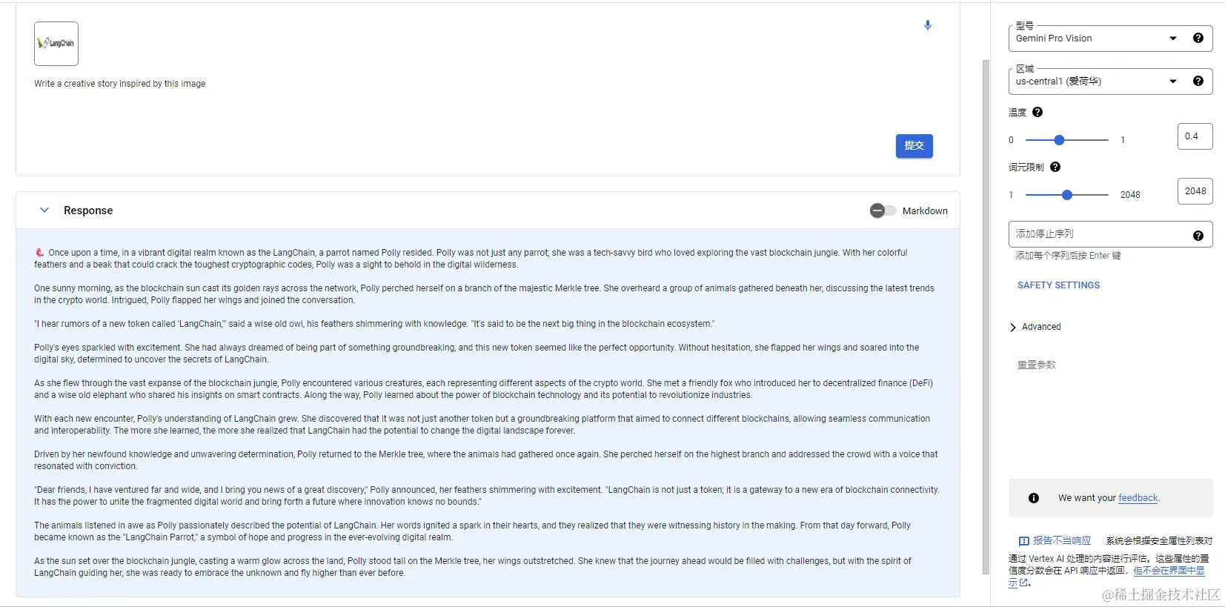Click the microphone voice input icon
Image resolution: width=1225 pixels, height=607 pixels.
[927, 25]
